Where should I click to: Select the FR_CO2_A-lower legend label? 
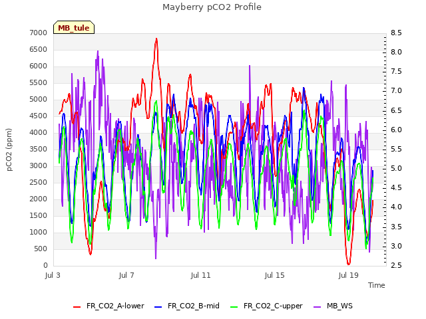[x=115, y=306]
